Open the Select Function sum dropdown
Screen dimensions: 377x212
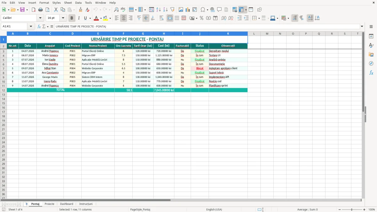pyautogui.click(x=47, y=26)
